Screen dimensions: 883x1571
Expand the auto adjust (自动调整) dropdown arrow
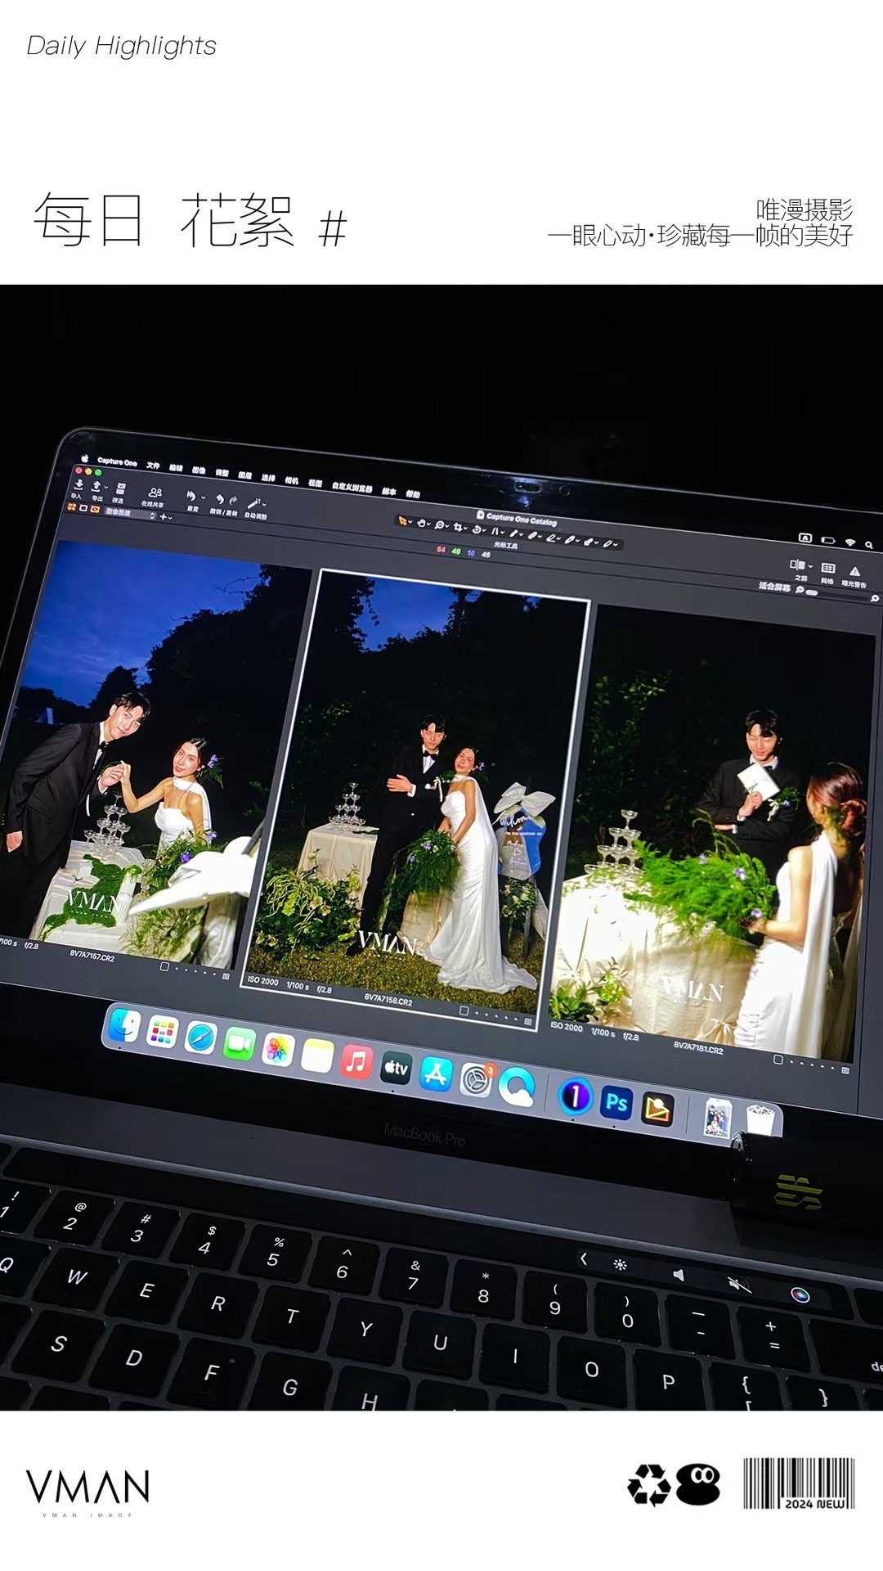click(264, 505)
